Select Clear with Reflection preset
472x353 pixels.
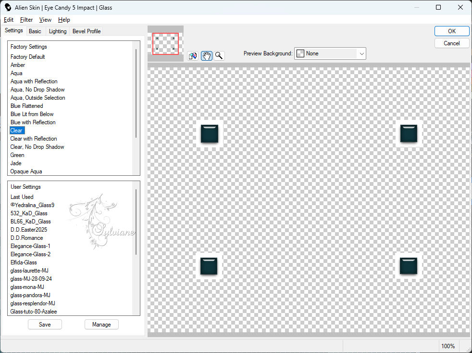[34, 139]
